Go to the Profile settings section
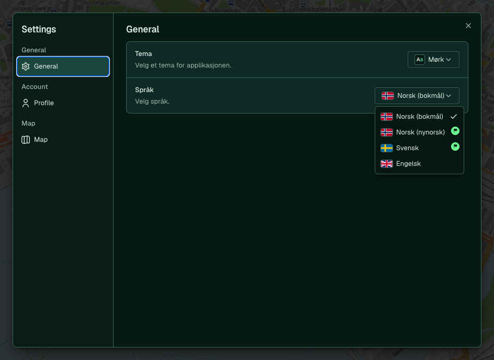This screenshot has width=494, height=360. click(x=63, y=103)
